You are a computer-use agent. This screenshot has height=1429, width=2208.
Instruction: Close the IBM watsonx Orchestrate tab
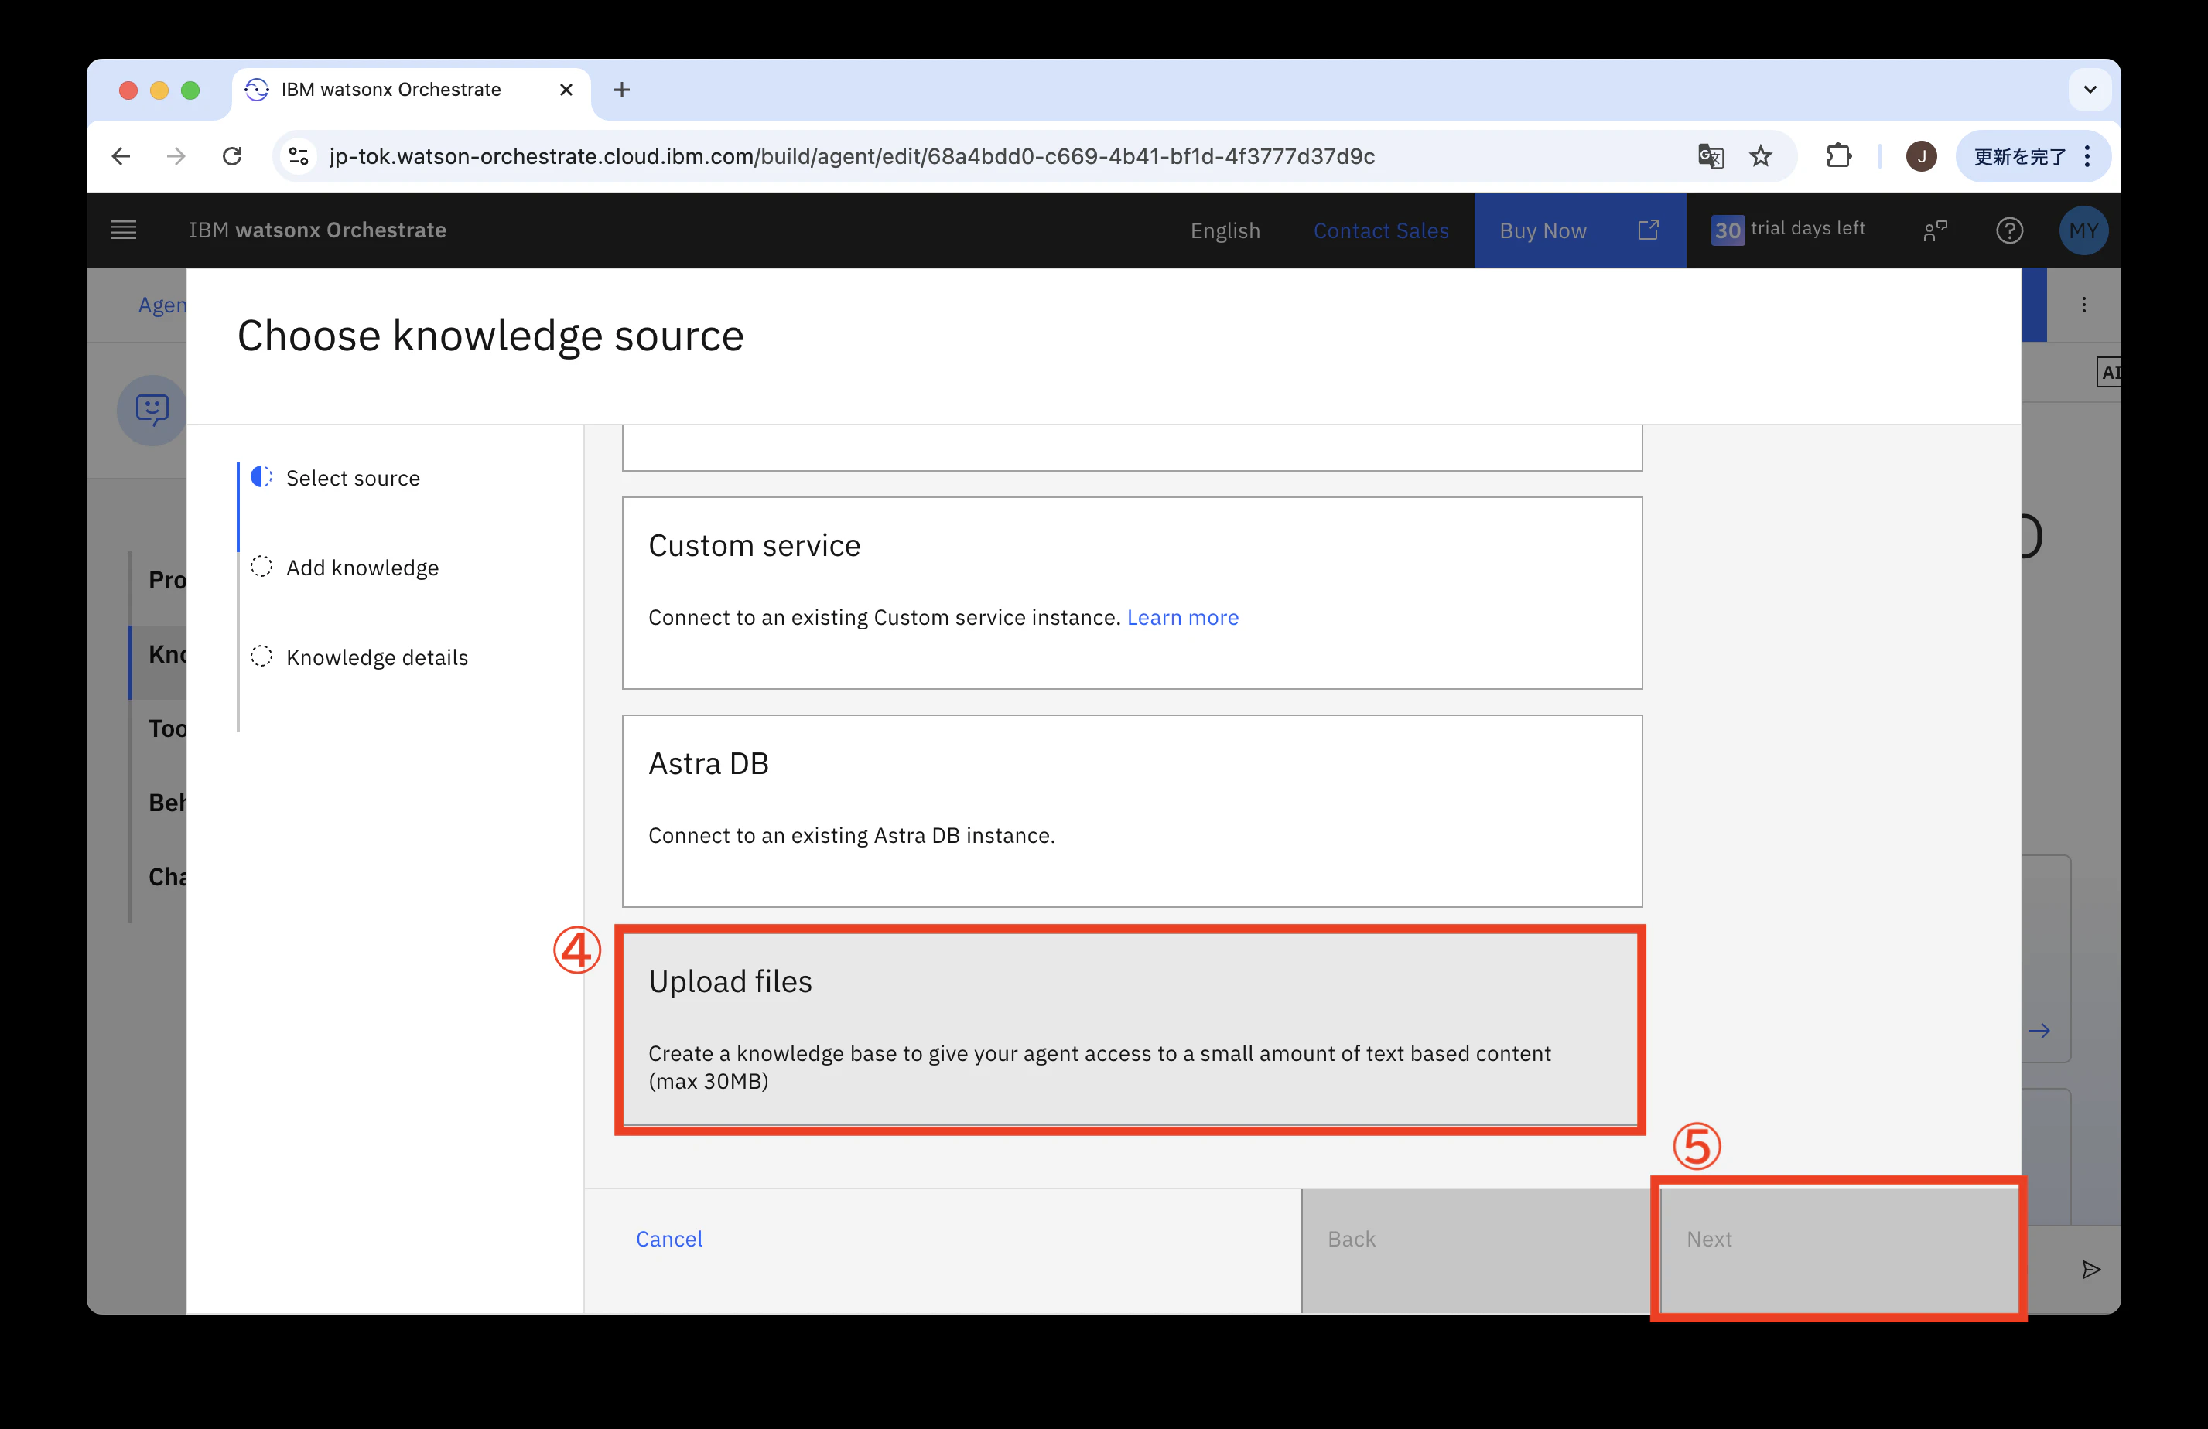click(566, 89)
